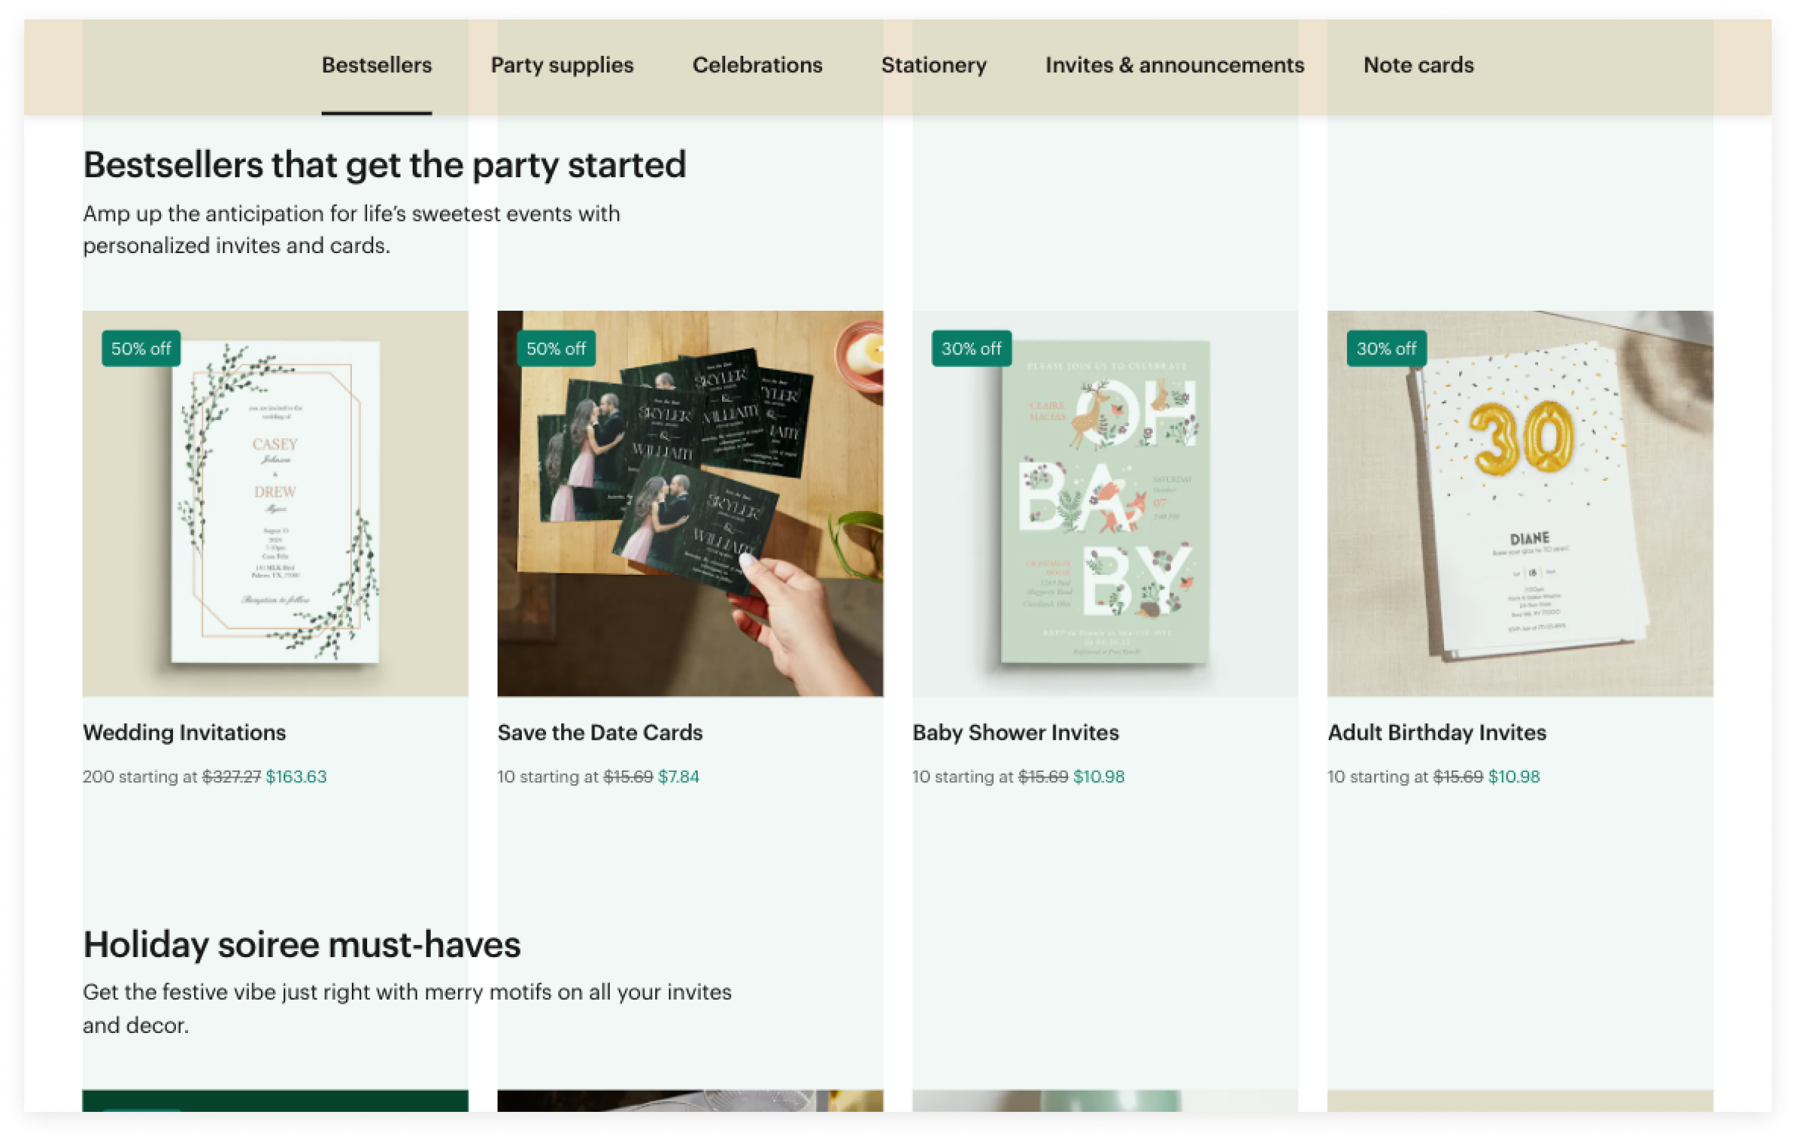Open the Party supplies tab
The width and height of the screenshot is (1796, 1141).
562,66
